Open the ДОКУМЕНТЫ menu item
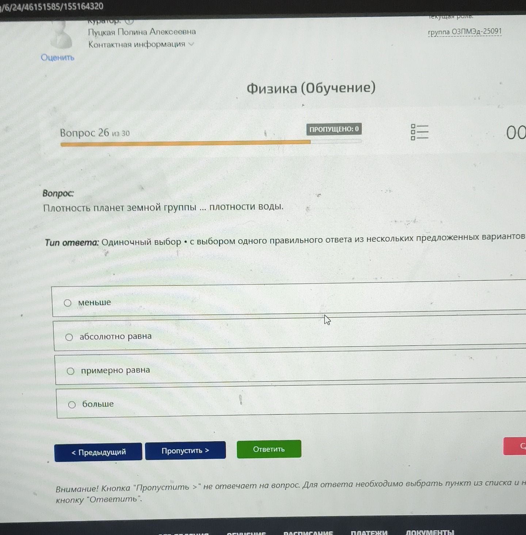The width and height of the screenshot is (526, 535). (430, 532)
